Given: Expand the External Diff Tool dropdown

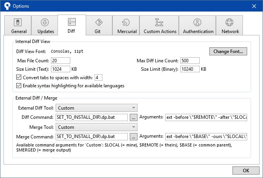Looking at the screenshot, I should click(97, 108).
